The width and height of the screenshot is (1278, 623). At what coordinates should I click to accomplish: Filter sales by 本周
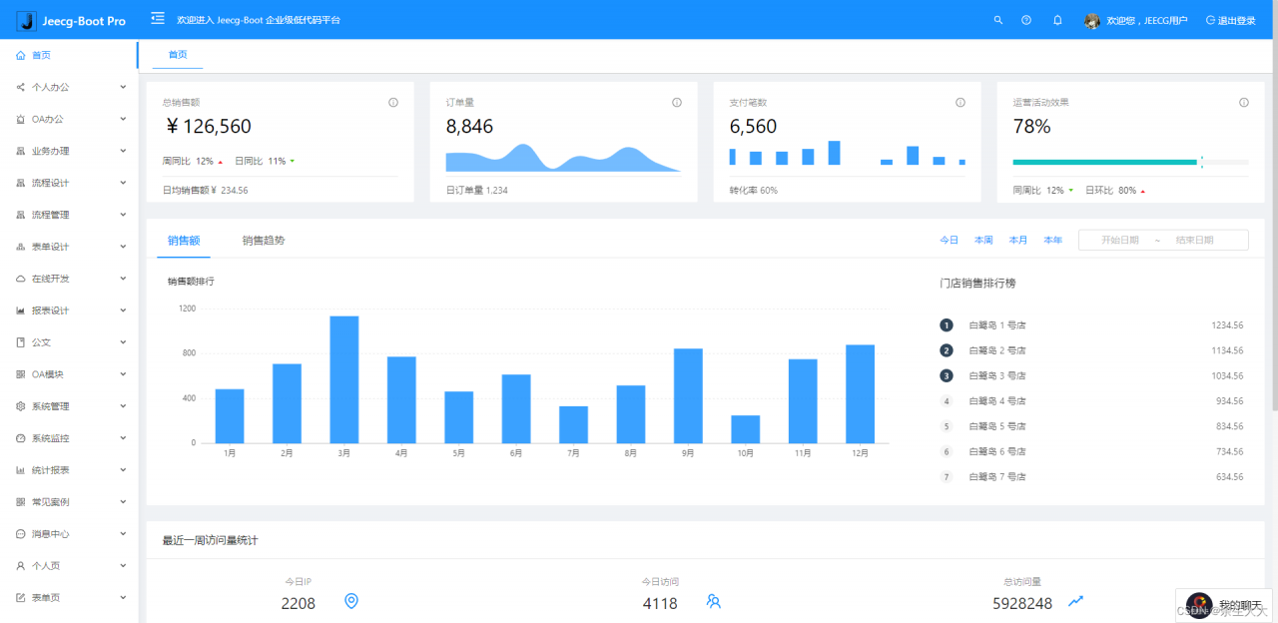[x=983, y=241]
